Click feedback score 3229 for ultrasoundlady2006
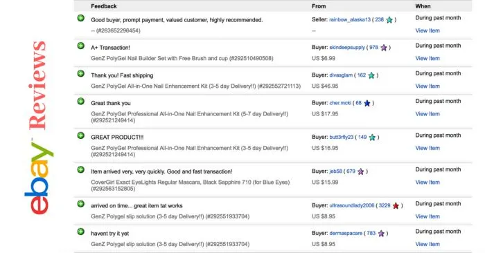The height and width of the screenshot is (253, 485). pyautogui.click(x=385, y=205)
